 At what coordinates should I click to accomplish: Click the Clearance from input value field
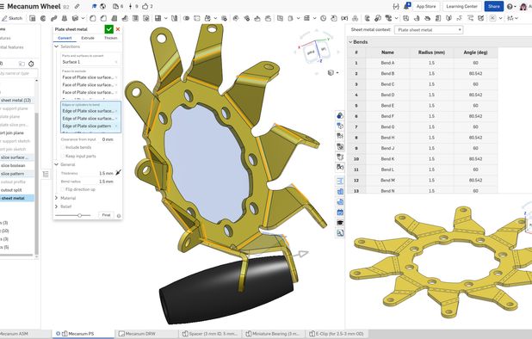(x=108, y=139)
